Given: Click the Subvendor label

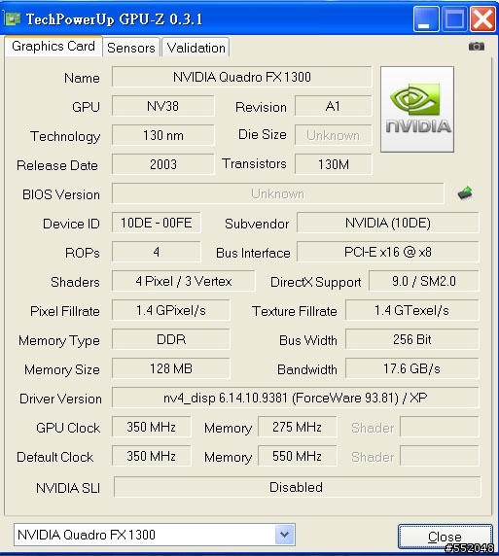Looking at the screenshot, I should [x=257, y=225].
